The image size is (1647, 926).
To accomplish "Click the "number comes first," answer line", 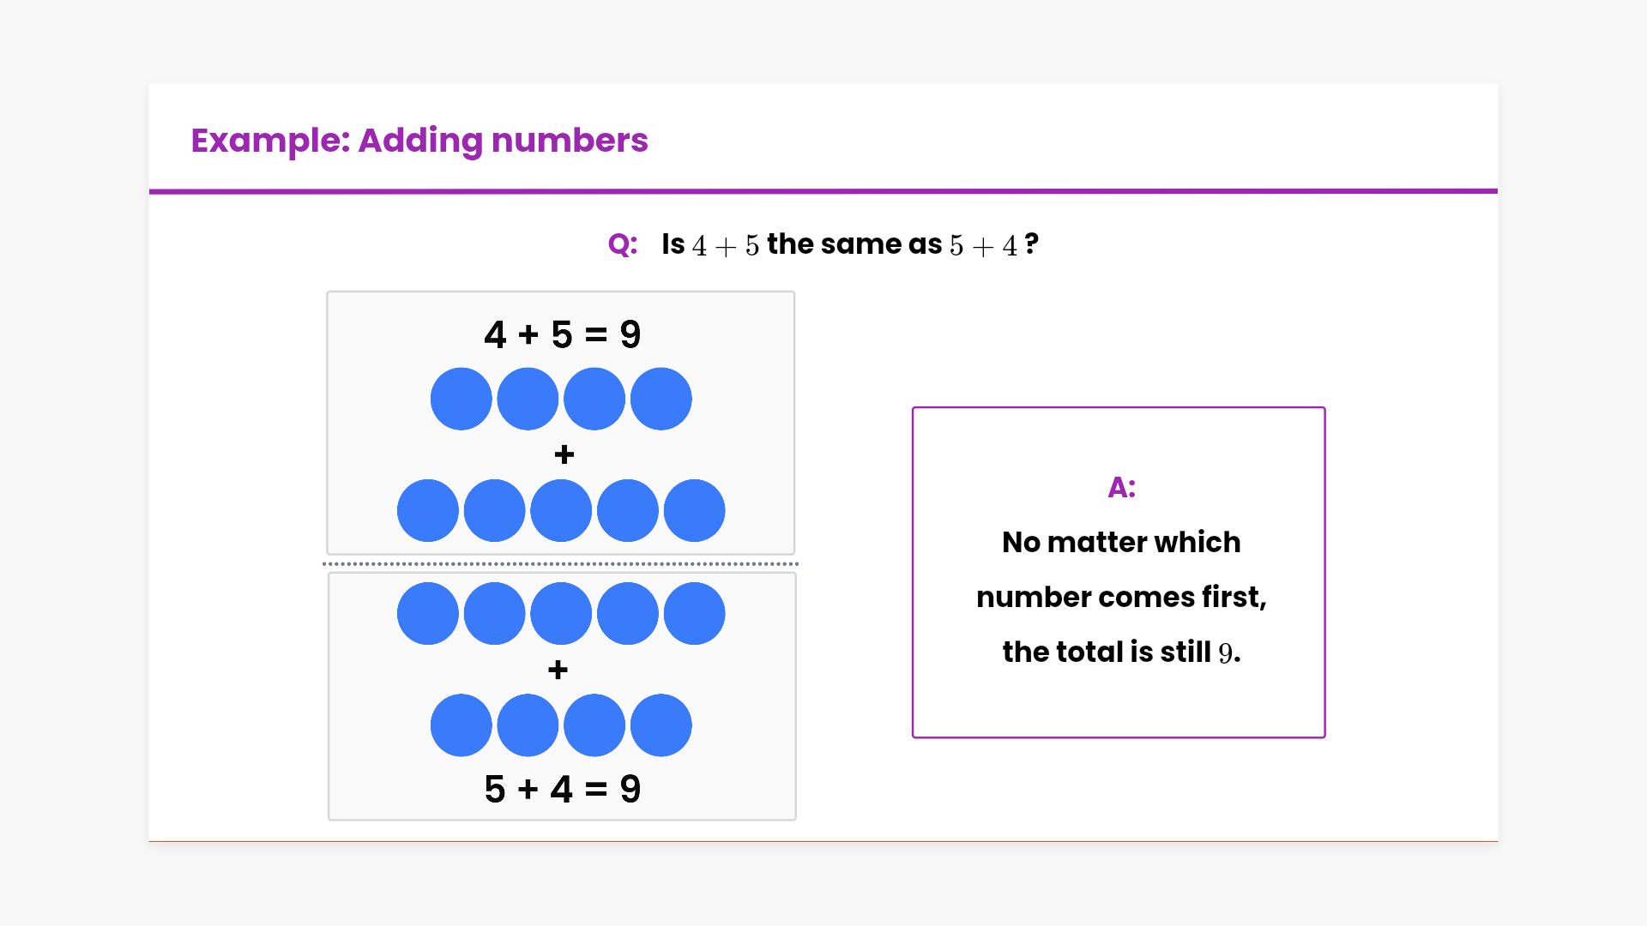I will pos(1120,597).
